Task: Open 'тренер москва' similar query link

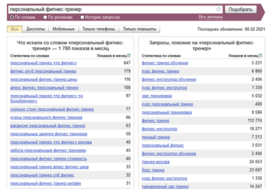Action: [x=155, y=162]
